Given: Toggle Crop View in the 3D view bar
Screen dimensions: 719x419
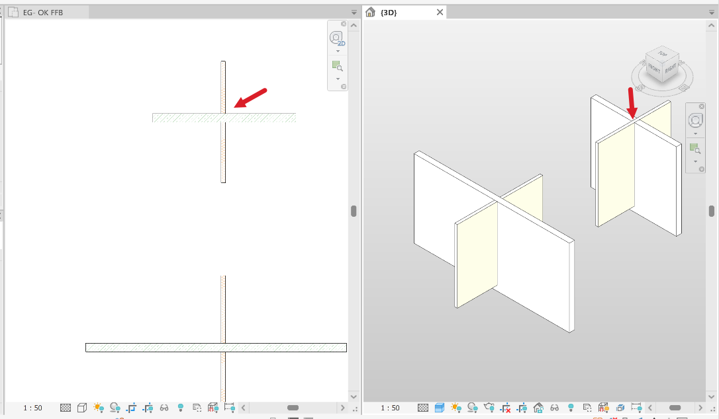Looking at the screenshot, I should 505,408.
